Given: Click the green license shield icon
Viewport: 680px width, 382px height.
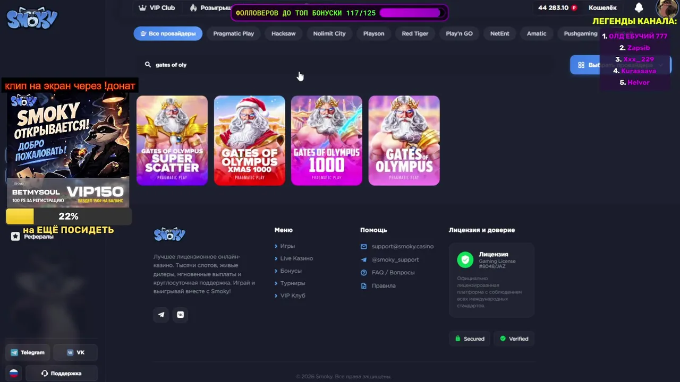Looking at the screenshot, I should 465,259.
